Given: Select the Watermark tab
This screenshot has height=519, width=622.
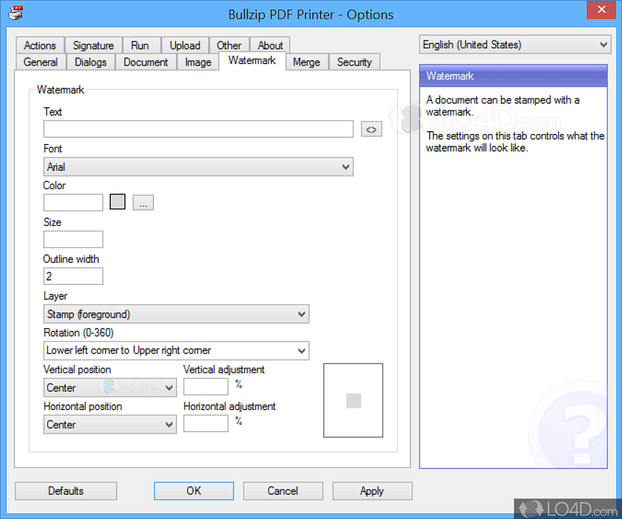Looking at the screenshot, I should coord(252,60).
